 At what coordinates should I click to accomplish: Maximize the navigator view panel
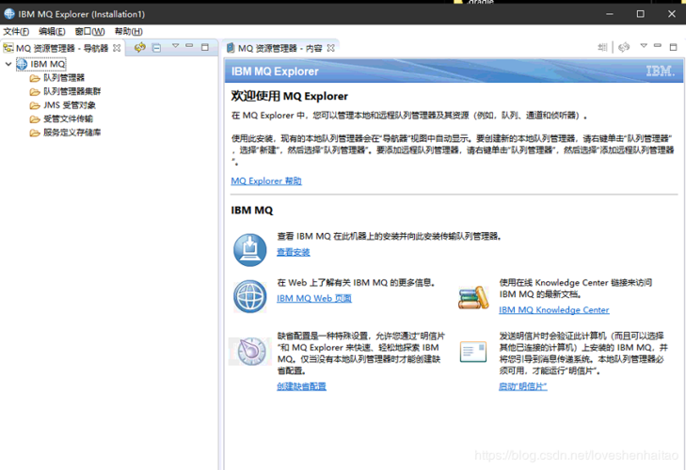pyautogui.click(x=205, y=47)
